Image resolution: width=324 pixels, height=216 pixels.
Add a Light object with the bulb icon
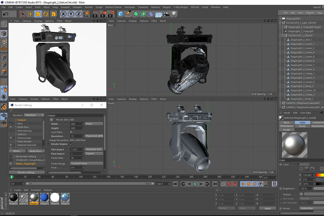174,14
